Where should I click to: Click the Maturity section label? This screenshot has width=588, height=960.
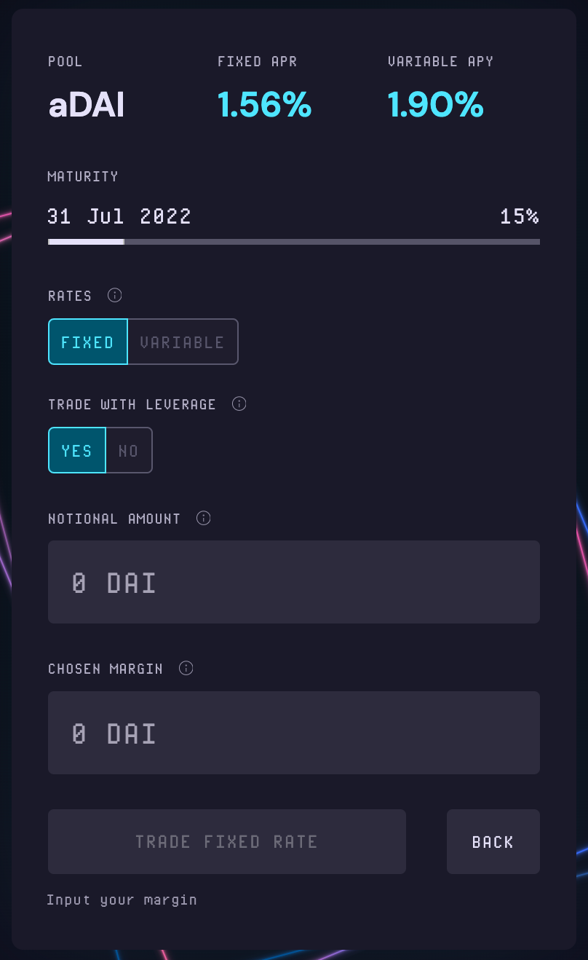coord(83,176)
